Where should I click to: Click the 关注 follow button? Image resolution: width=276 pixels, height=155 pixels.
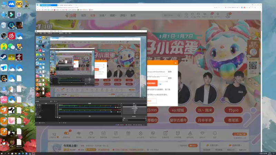click(x=193, y=145)
